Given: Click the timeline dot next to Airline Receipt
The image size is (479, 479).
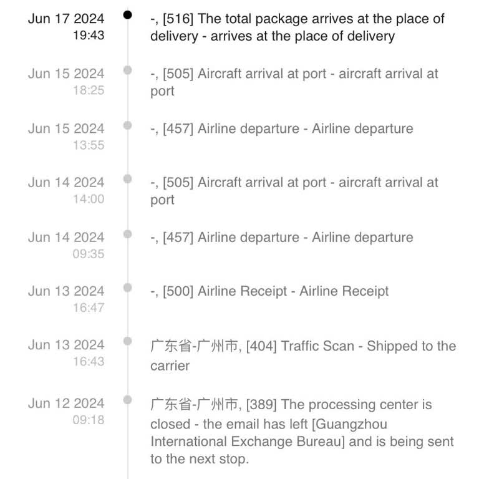Looking at the screenshot, I should pos(128,287).
